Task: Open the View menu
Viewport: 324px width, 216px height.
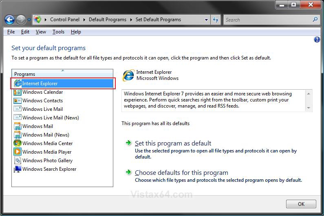Action: point(41,32)
